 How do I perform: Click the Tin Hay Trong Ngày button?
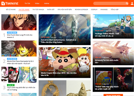[113, 95]
